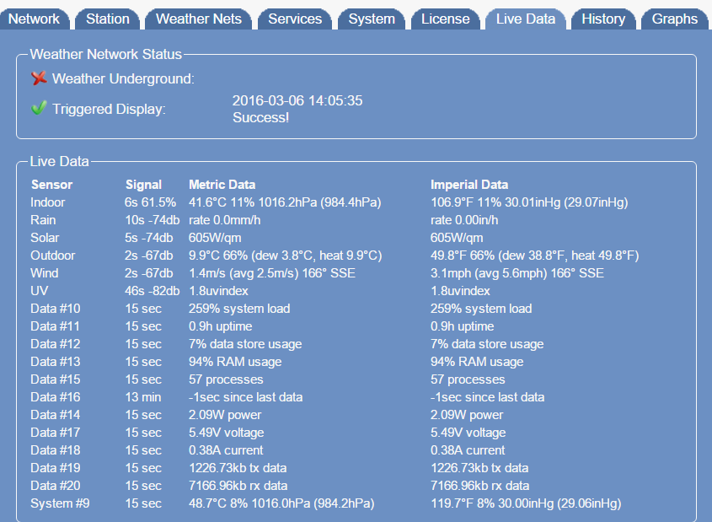Click the Indoor sensor row
Image resolution: width=712 pixels, height=522 pixels.
(48, 202)
